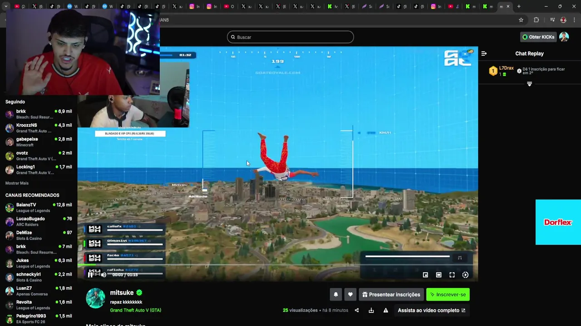Image resolution: width=581 pixels, height=326 pixels.
Task: Open the LuanZ7 channel in sidebar
Action: pos(39,291)
